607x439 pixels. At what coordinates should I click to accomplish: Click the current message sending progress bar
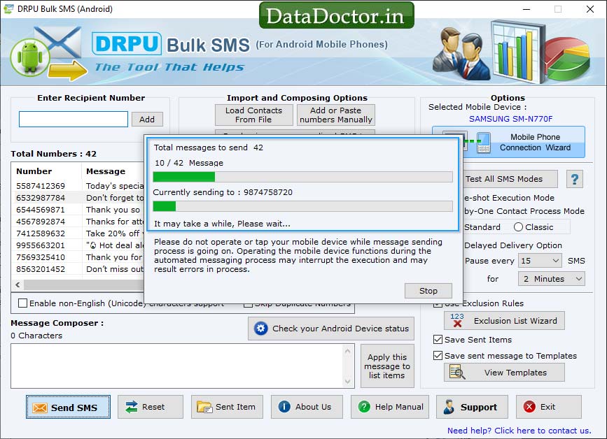pos(302,206)
